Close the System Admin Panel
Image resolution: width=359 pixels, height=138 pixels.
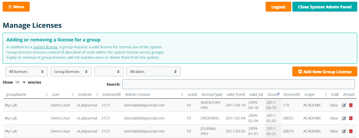point(324,7)
